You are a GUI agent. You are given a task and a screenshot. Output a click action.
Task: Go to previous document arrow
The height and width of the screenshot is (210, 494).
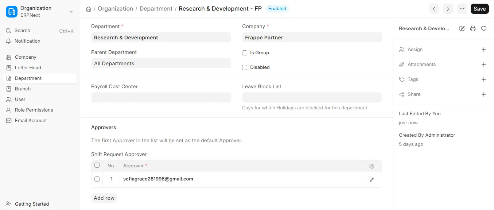pos(434,9)
